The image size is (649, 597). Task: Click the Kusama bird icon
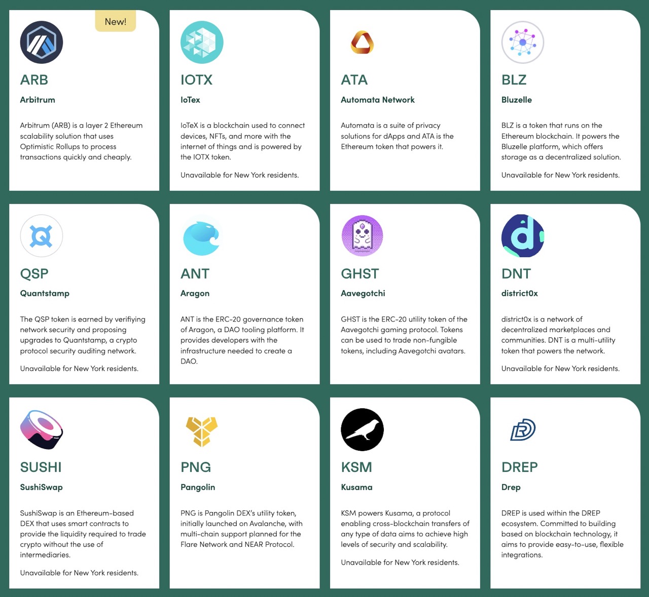362,429
